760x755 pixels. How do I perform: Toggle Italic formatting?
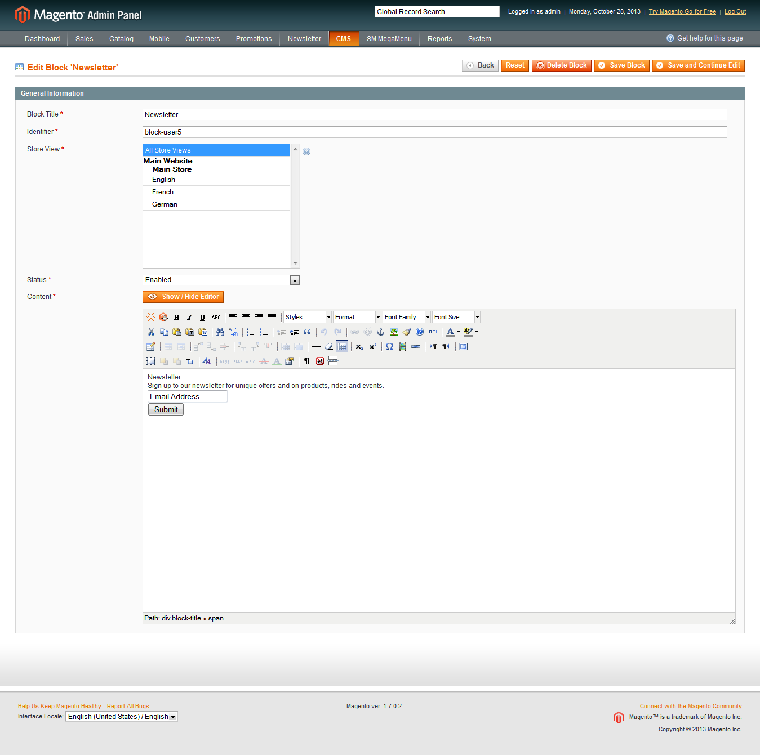(189, 317)
